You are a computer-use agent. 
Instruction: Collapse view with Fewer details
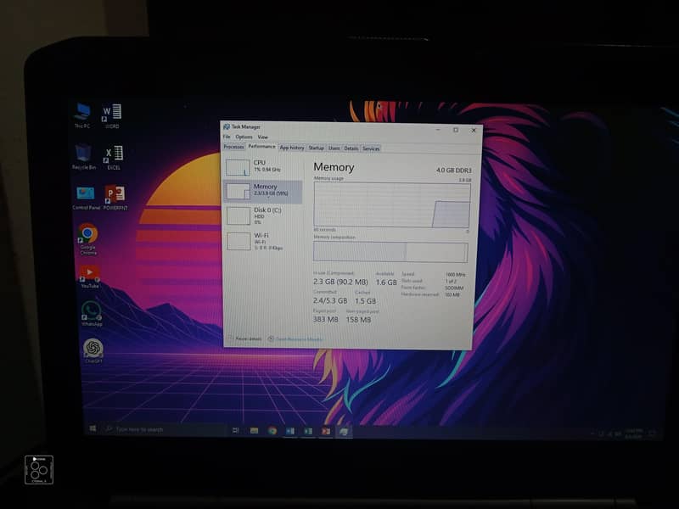click(x=245, y=338)
